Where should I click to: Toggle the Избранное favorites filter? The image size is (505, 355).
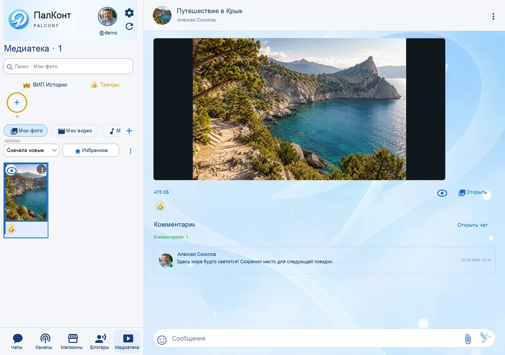[91, 150]
